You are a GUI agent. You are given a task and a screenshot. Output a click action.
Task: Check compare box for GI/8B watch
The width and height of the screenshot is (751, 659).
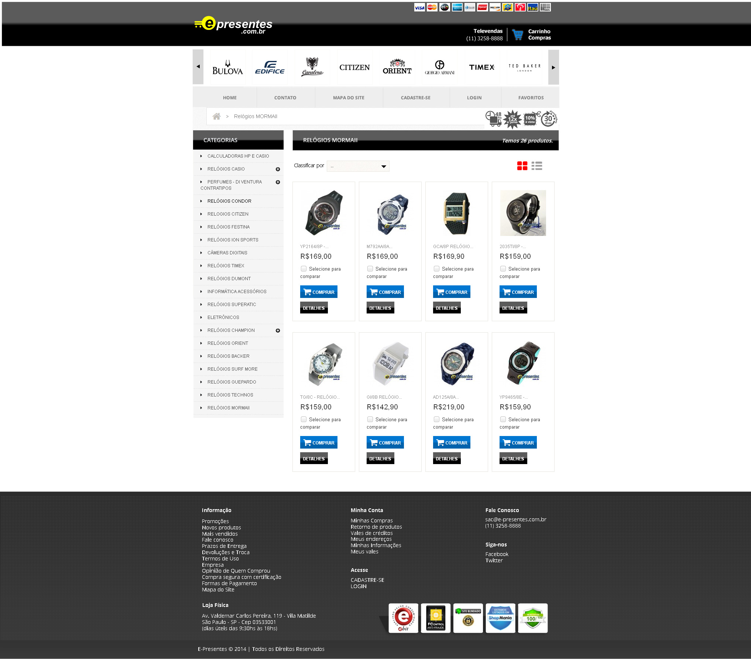click(370, 419)
